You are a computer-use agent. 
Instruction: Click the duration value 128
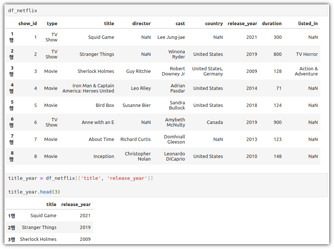278,71
